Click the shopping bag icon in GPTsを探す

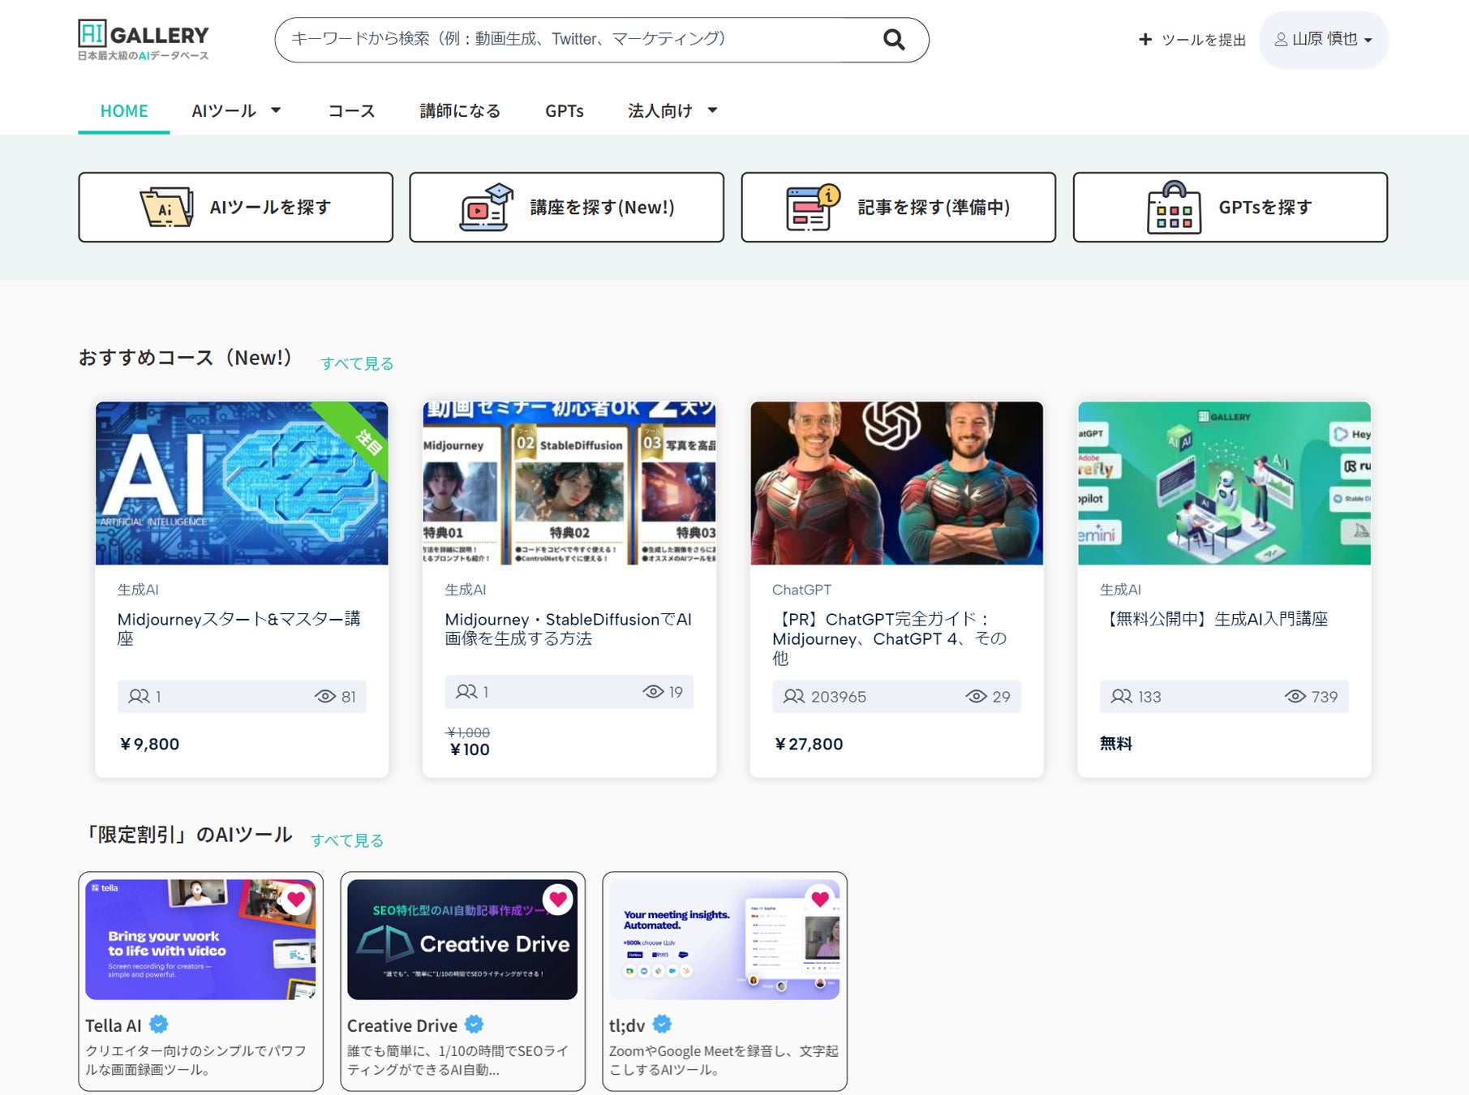[1174, 207]
